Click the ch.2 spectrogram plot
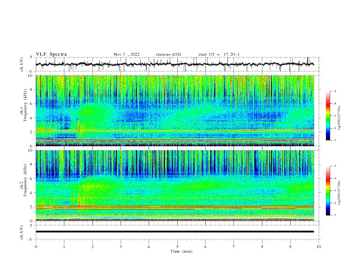359x277 pixels. point(175,186)
